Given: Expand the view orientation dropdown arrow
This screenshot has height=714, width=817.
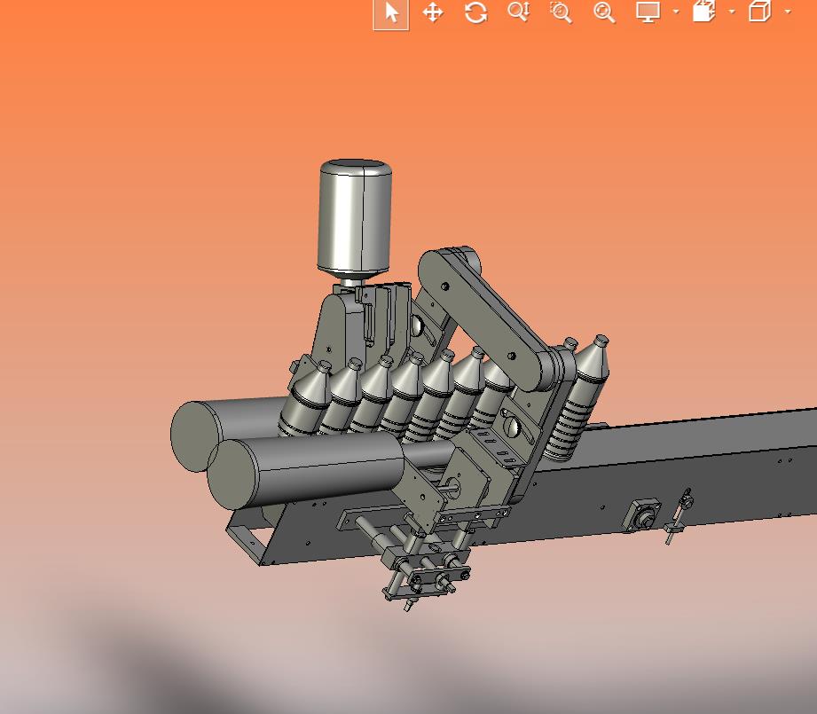Looking at the screenshot, I should 732,12.
